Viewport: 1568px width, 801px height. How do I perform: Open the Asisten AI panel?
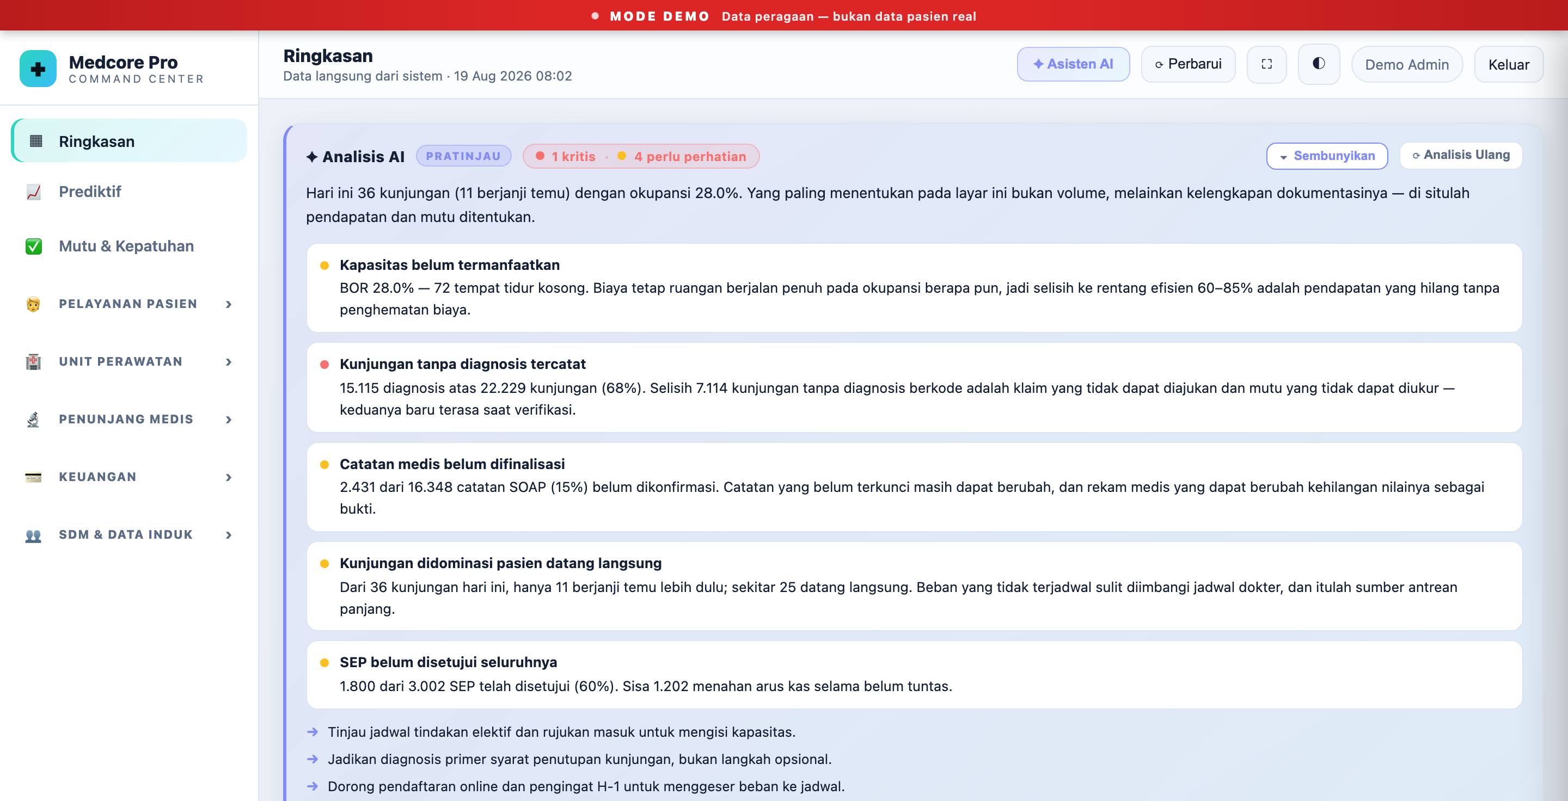(x=1073, y=64)
